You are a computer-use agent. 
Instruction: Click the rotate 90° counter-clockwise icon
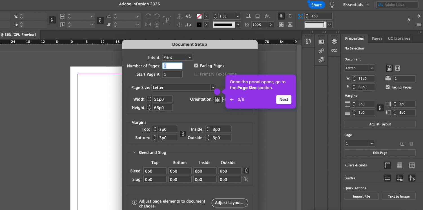point(157,16)
